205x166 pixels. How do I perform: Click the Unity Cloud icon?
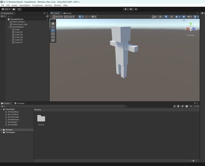(14, 9)
